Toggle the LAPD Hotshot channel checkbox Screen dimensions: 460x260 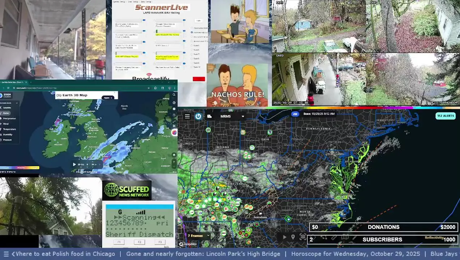tap(154, 31)
